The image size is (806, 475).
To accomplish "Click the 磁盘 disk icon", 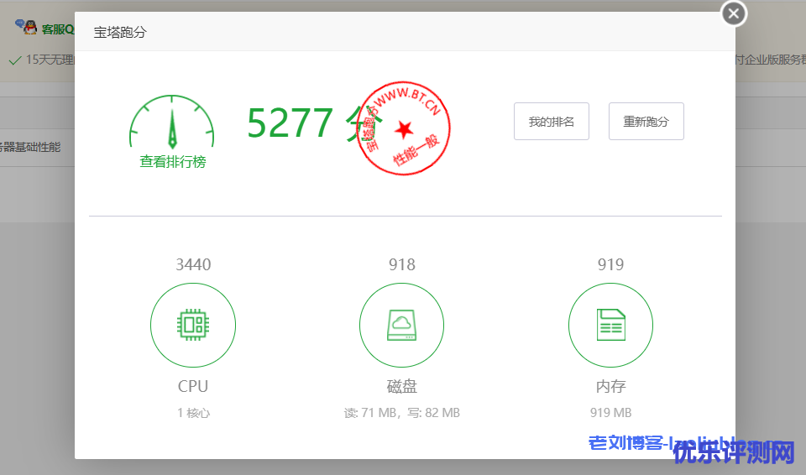I will click(401, 325).
